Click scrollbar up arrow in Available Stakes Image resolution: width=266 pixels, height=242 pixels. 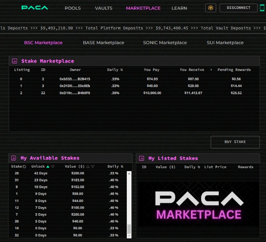129,174
